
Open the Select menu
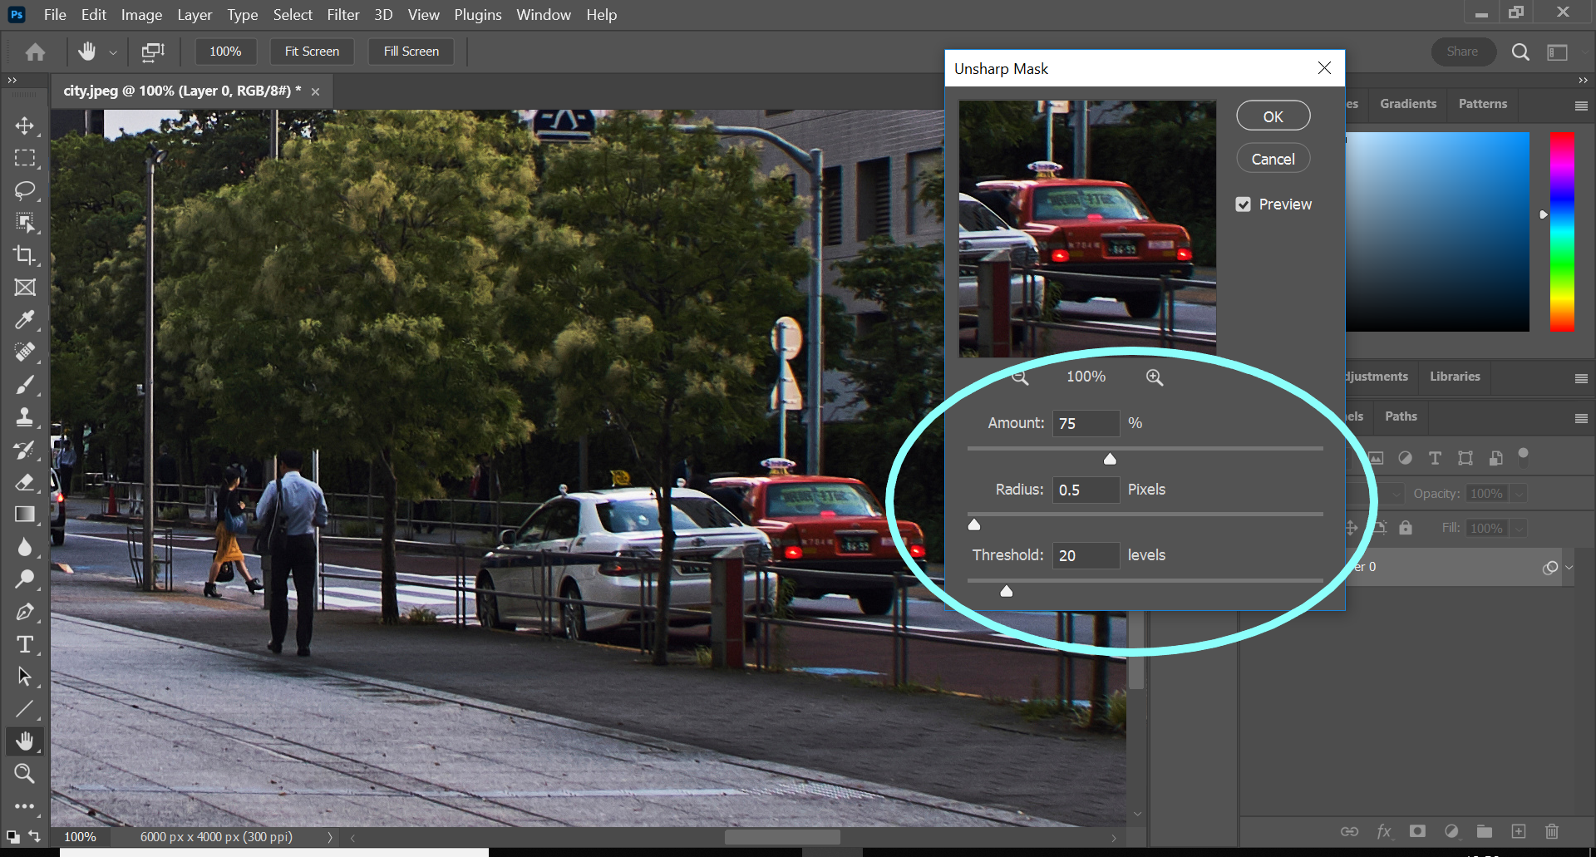293,15
